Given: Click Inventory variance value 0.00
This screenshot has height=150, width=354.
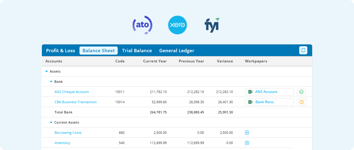Looking at the screenshot, I should point(229,143).
